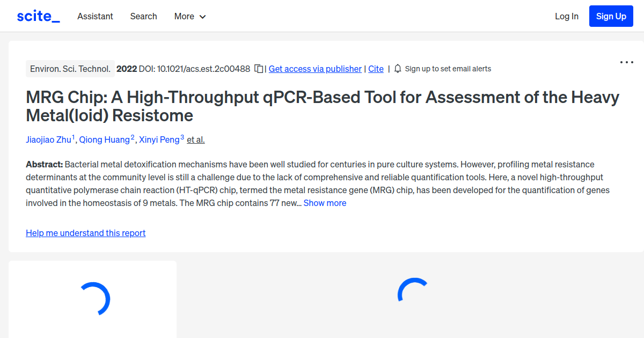This screenshot has width=644, height=338.
Task: Expand the Cite options
Action: coord(376,69)
